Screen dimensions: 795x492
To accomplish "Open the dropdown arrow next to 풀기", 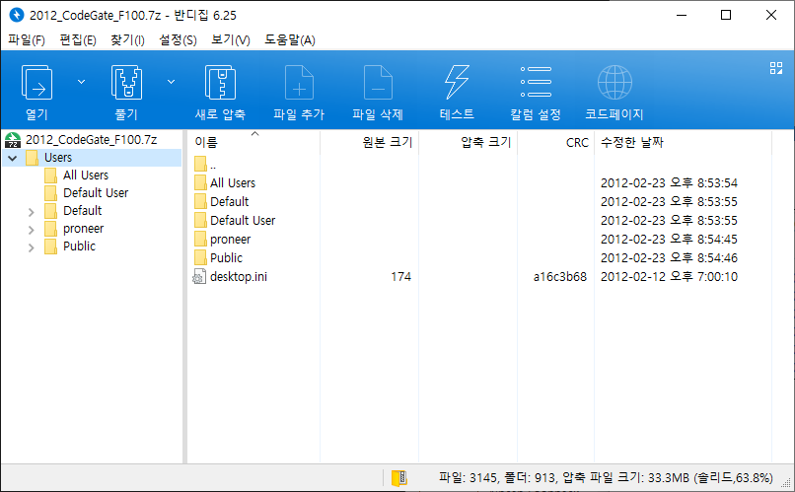I will click(x=172, y=82).
